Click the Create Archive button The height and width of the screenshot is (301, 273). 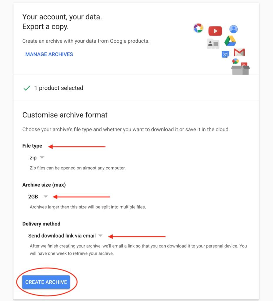pyautogui.click(x=46, y=282)
